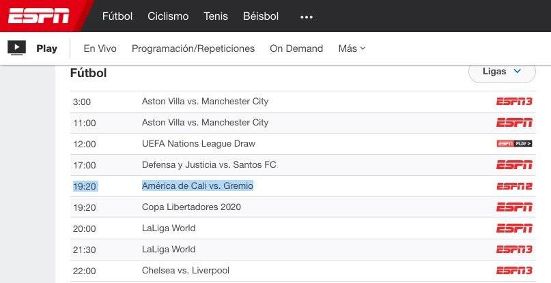Open the 11:00 Aston Villa vs. Manchester City listing
Screen dimensions: 551x283
click(205, 123)
